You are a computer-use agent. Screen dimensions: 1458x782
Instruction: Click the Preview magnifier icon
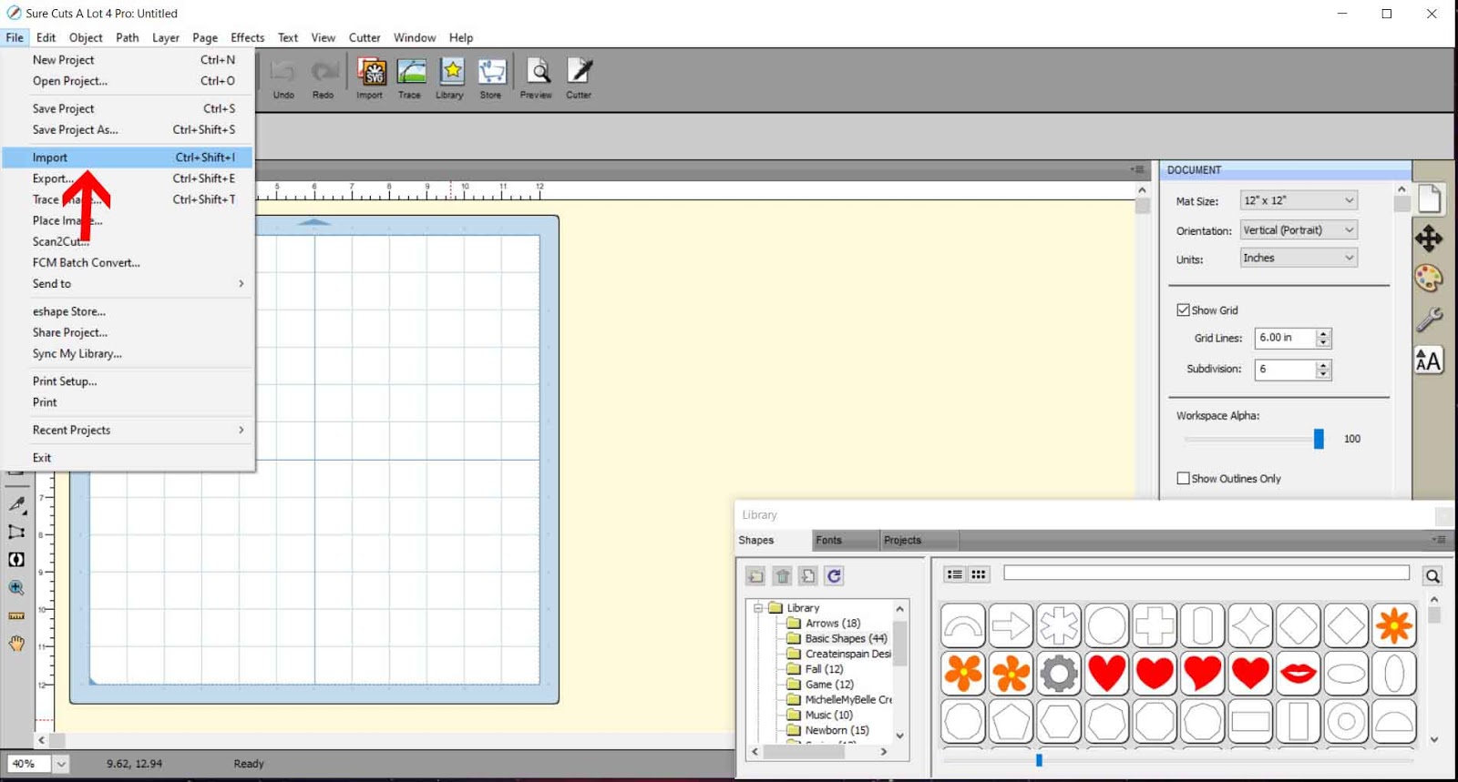click(537, 78)
